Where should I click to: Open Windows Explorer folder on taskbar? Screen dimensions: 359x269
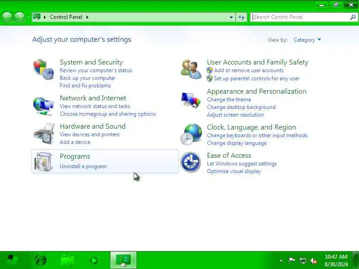pos(68,260)
